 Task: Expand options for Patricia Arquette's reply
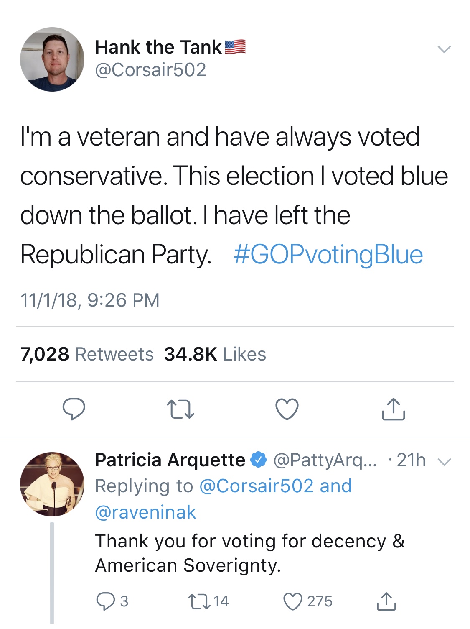click(x=444, y=462)
